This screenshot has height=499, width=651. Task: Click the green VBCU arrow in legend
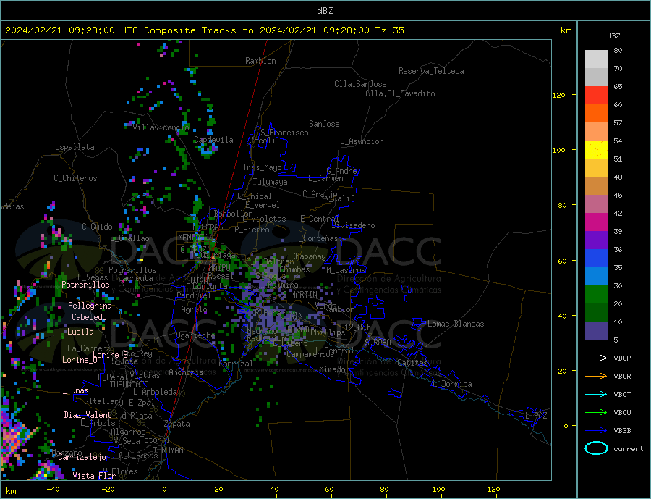596,413
